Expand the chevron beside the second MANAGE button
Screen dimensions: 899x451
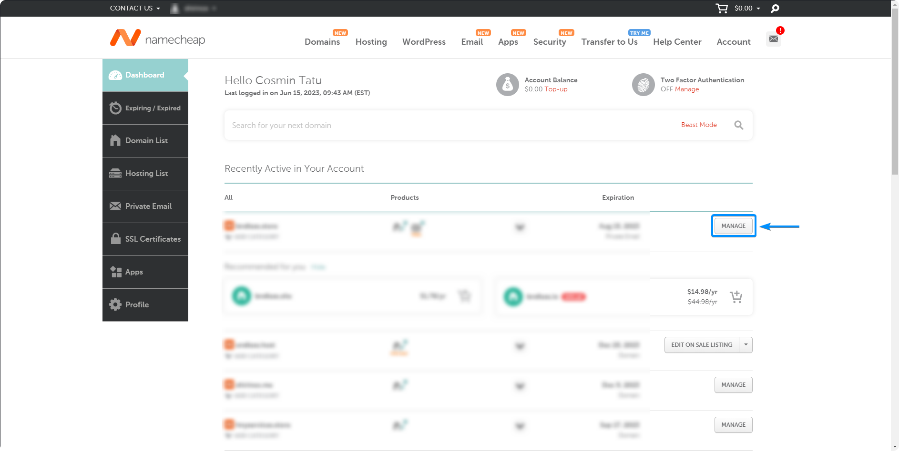pyautogui.click(x=520, y=386)
